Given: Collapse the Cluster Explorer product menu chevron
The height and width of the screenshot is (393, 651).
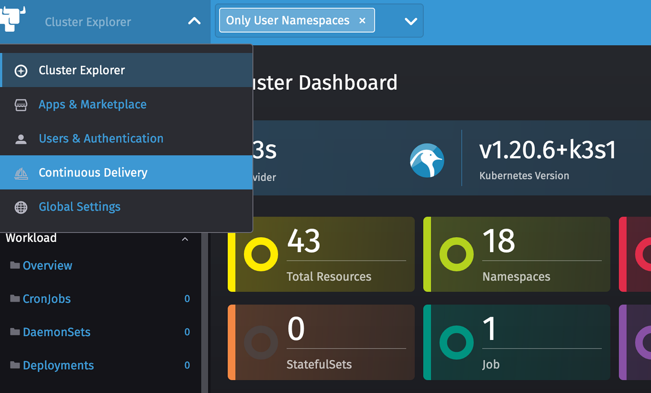Looking at the screenshot, I should point(194,21).
